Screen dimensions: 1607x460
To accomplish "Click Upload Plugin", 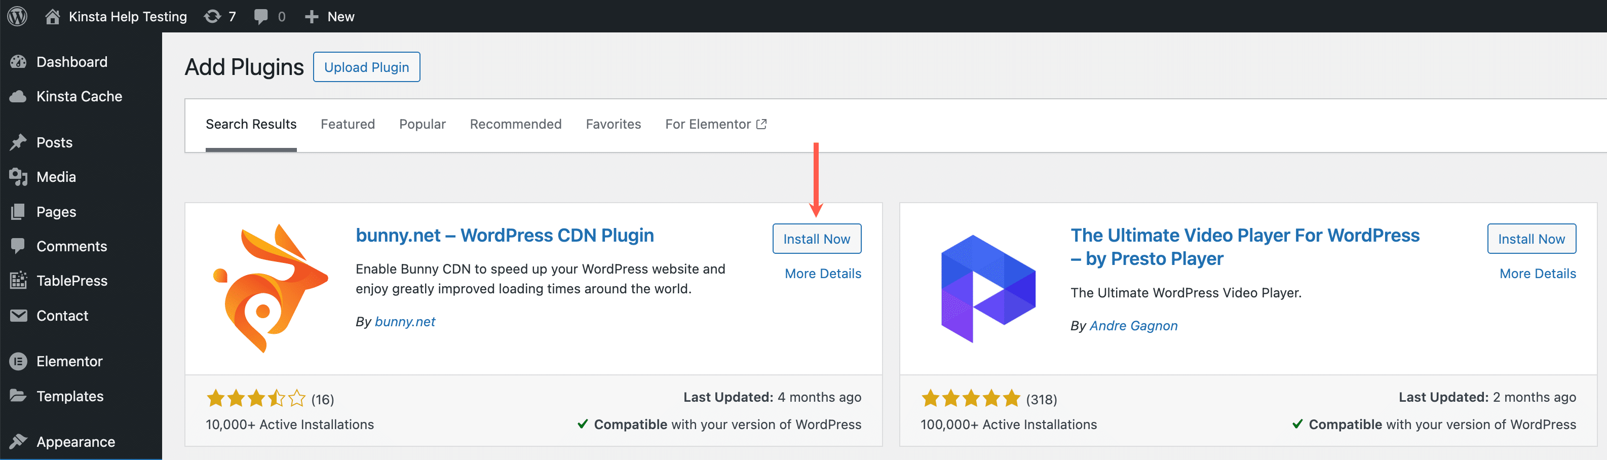I will [366, 67].
